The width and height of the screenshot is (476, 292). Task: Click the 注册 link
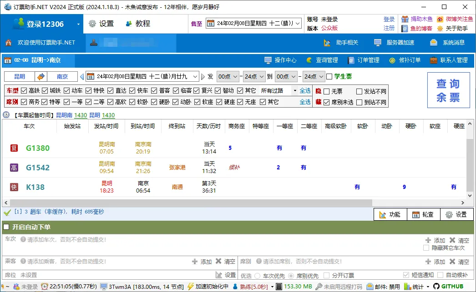pyautogui.click(x=389, y=28)
